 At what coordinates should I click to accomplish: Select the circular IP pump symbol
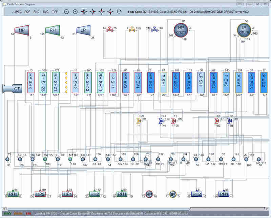pyautogui.click(x=173, y=194)
